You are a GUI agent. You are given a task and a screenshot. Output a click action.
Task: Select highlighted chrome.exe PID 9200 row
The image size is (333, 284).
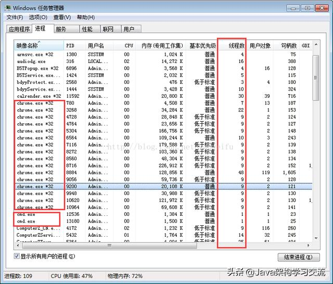[x=163, y=186]
